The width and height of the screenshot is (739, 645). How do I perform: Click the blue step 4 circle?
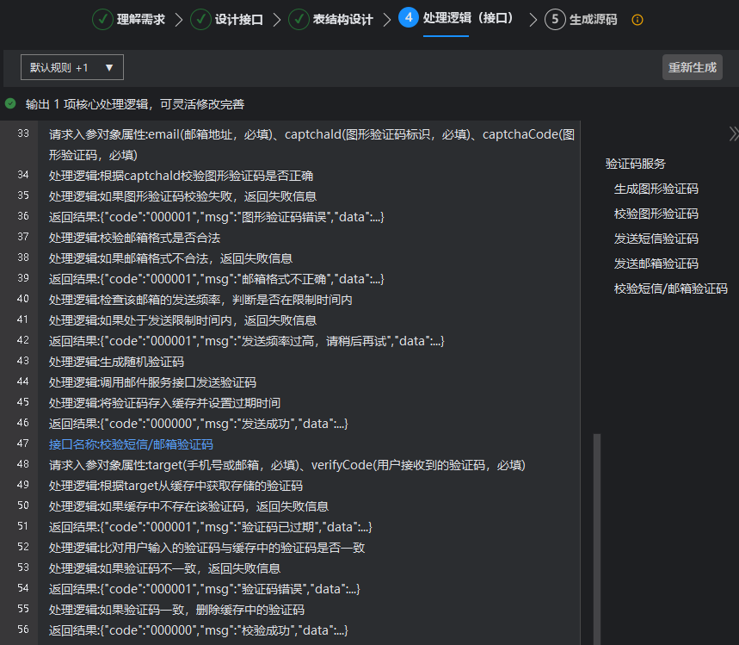pyautogui.click(x=409, y=18)
